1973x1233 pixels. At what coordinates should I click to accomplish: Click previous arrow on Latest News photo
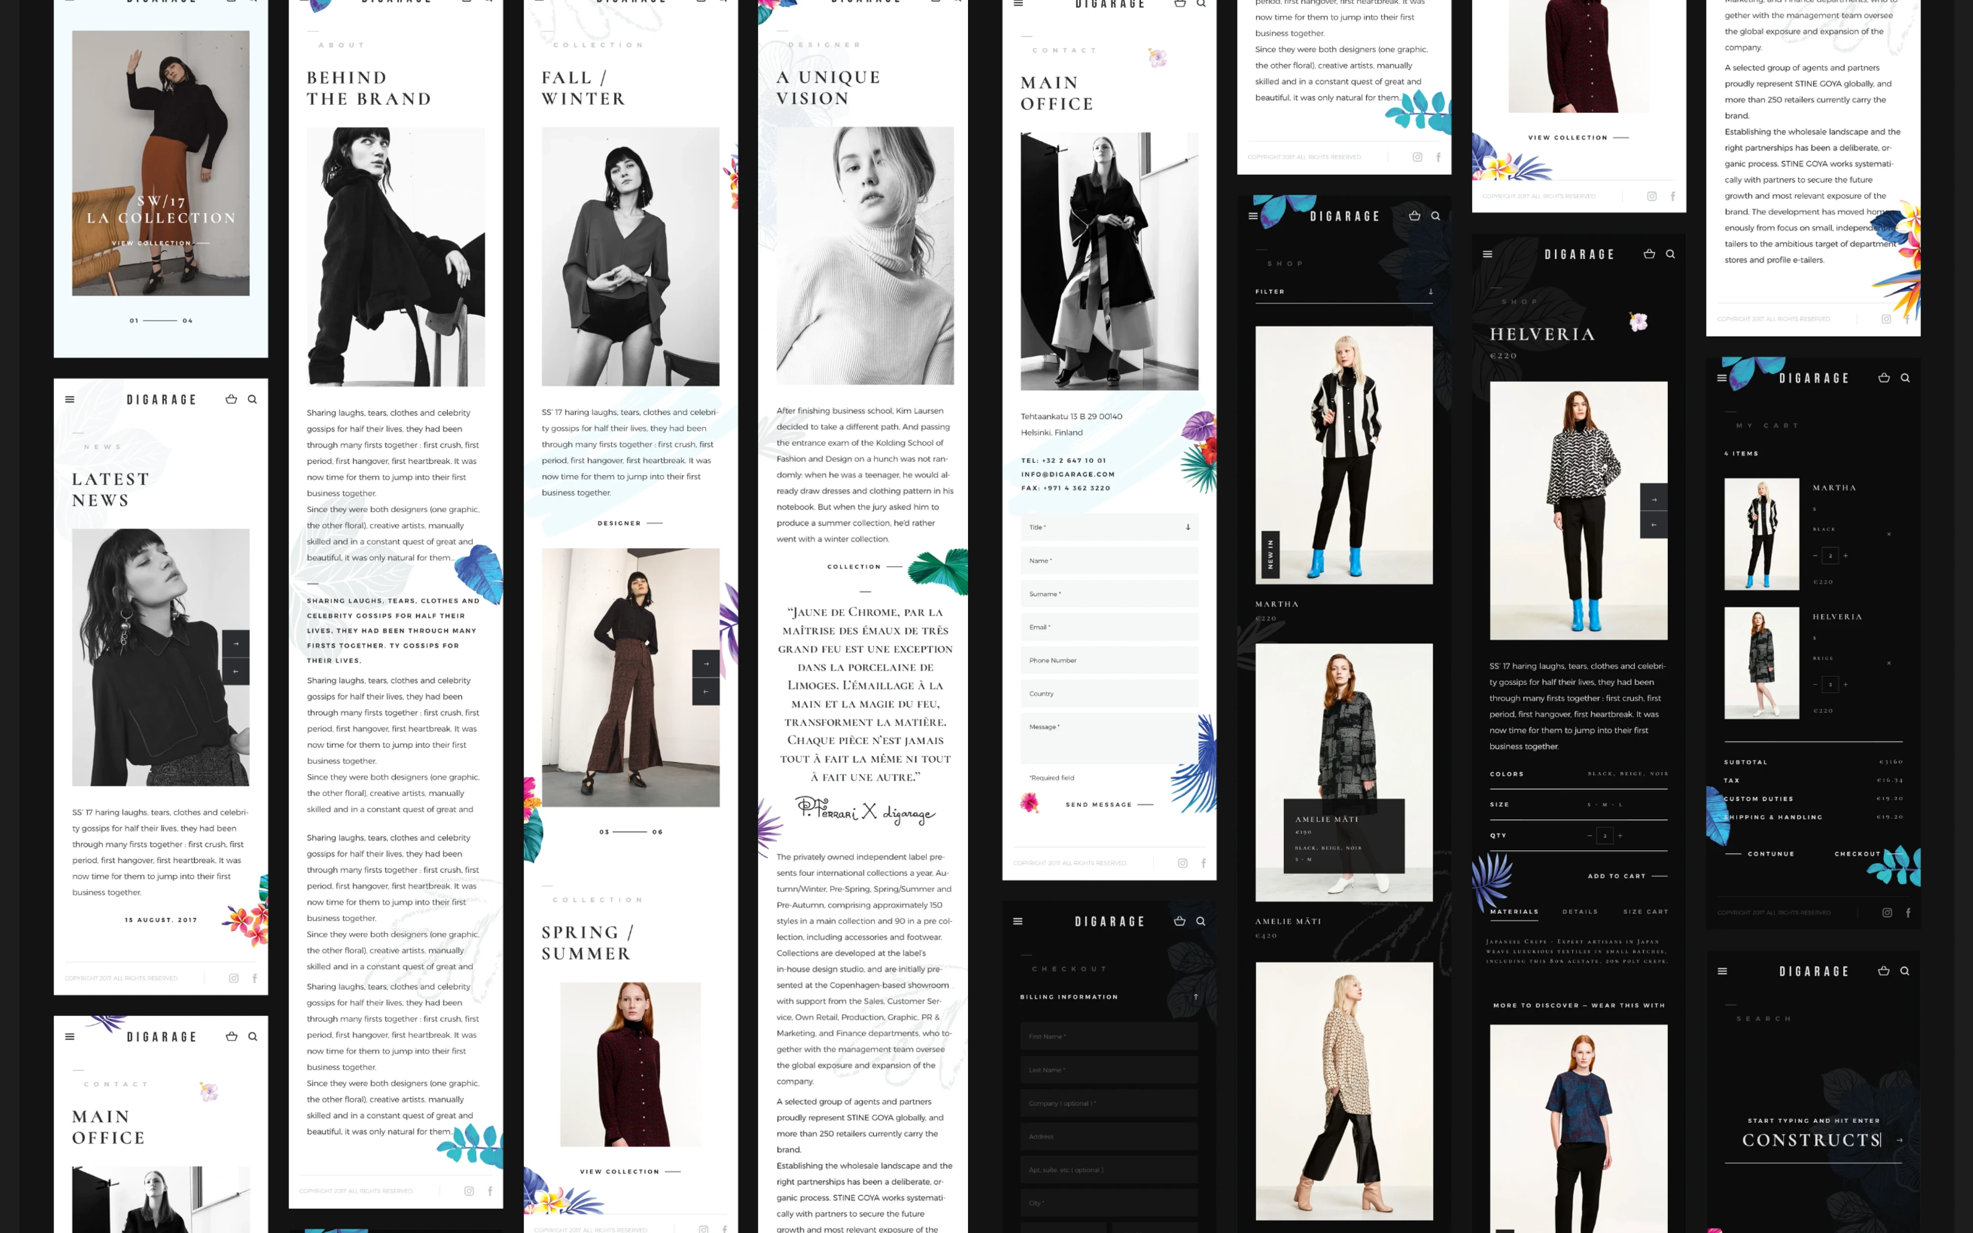point(235,671)
